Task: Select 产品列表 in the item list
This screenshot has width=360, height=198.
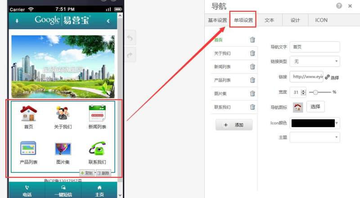Action: click(222, 80)
